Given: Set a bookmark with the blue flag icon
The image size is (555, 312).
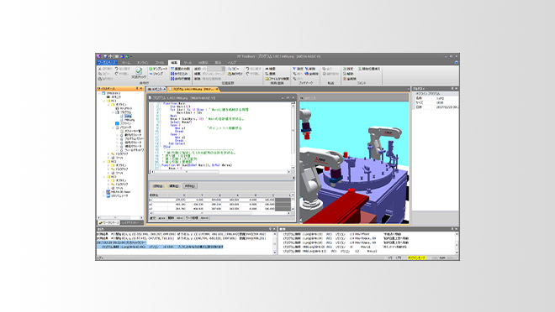Looking at the screenshot, I should [x=294, y=69].
